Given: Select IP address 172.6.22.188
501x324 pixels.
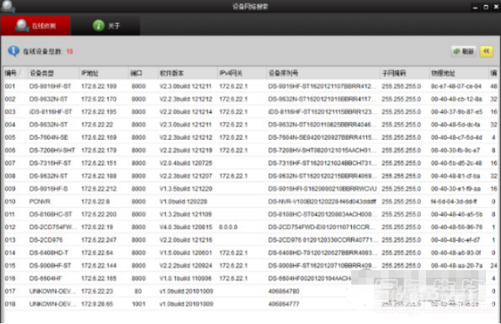Looking at the screenshot, I should point(99,176).
